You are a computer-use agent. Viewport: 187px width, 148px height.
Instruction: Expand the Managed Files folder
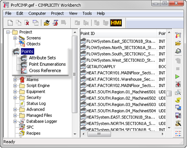[15, 115]
